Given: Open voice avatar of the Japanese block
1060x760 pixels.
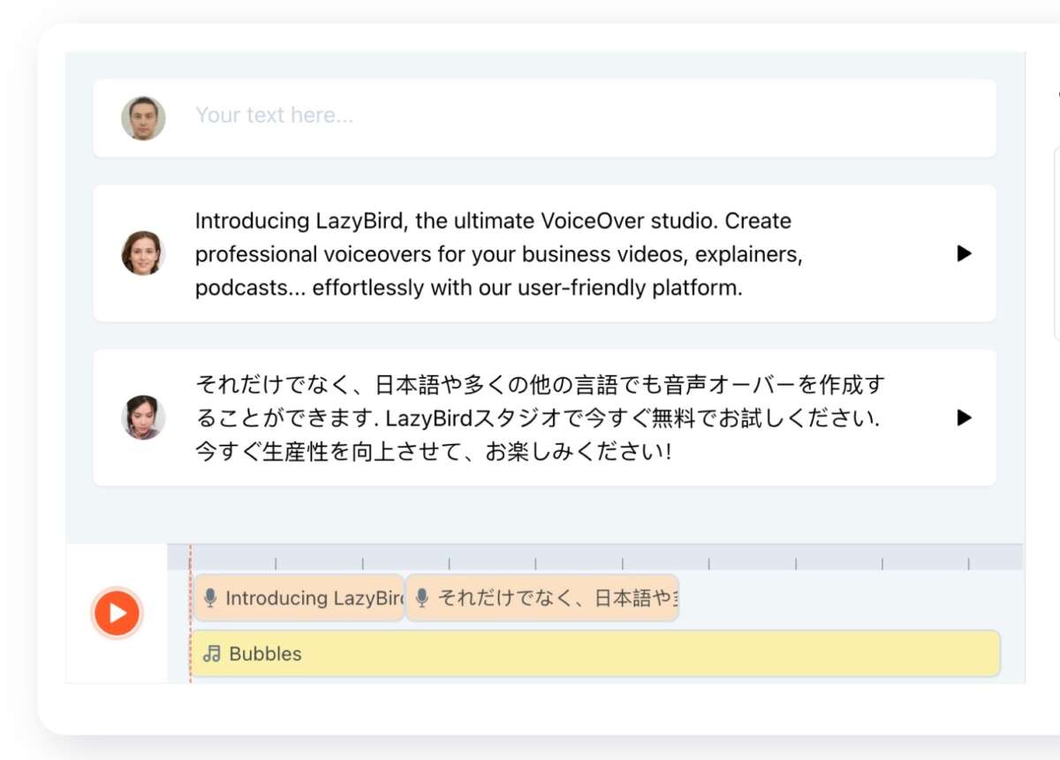Looking at the screenshot, I should point(143,418).
